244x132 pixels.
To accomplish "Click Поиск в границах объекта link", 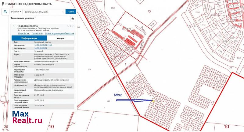I will pyautogui.click(x=59, y=33).
